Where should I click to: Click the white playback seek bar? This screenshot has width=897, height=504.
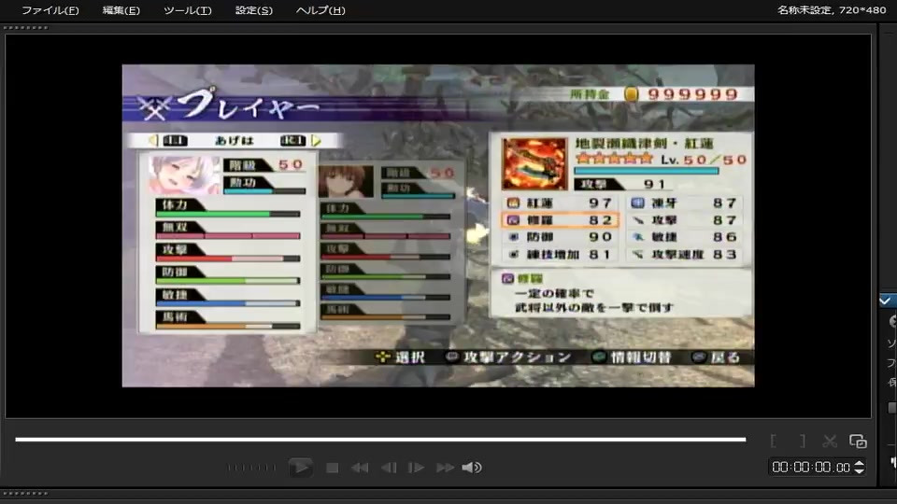pos(380,440)
